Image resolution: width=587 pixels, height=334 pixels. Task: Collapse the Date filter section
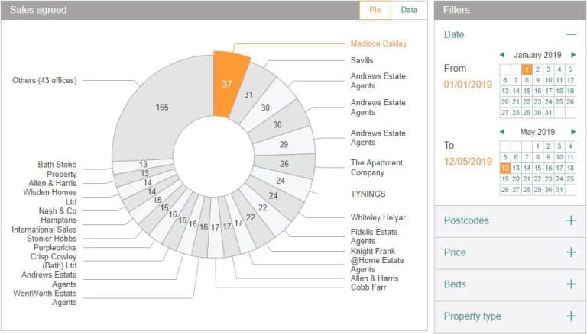coord(571,34)
